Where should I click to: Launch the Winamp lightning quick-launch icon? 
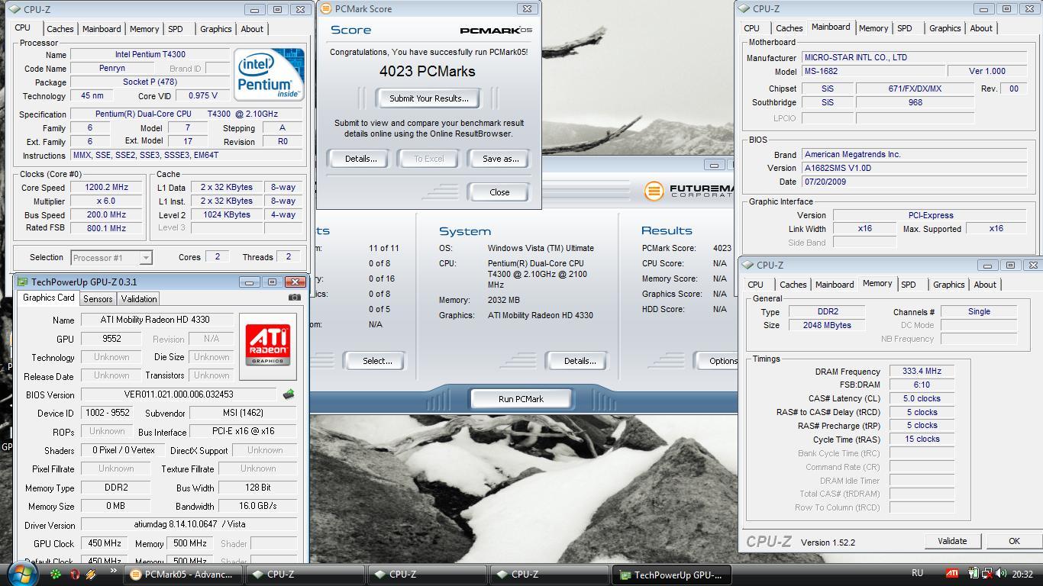click(x=92, y=574)
